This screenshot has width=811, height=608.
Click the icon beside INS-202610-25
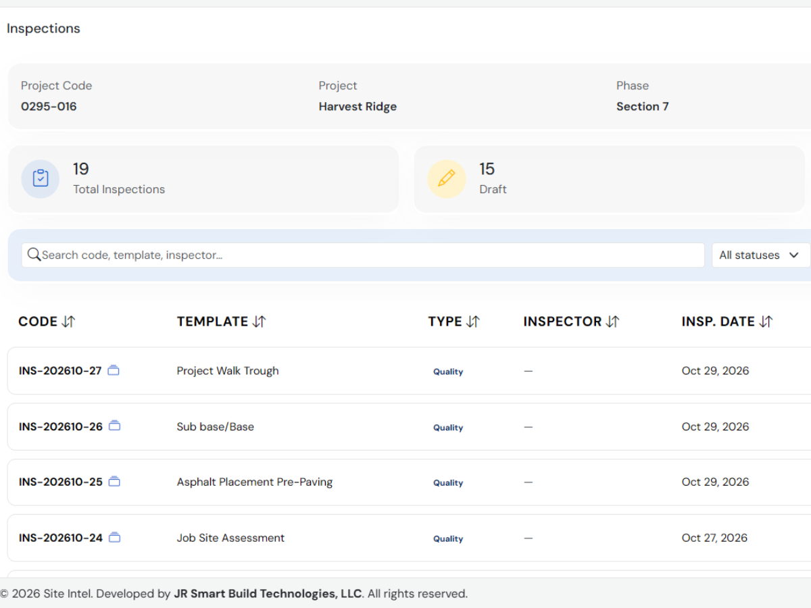pos(115,482)
